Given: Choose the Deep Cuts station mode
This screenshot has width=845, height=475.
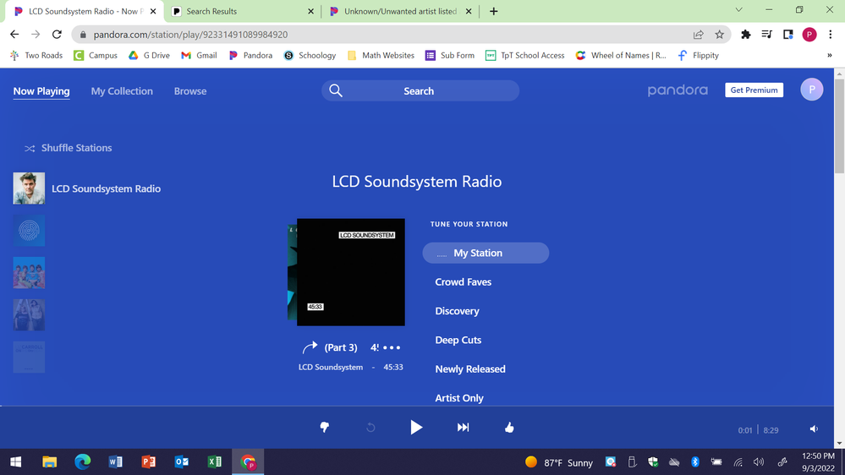Looking at the screenshot, I should click(458, 340).
